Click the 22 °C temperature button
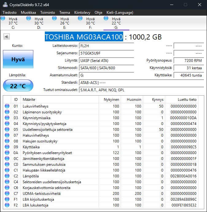The height and width of the screenshot is (212, 207). click(x=18, y=86)
